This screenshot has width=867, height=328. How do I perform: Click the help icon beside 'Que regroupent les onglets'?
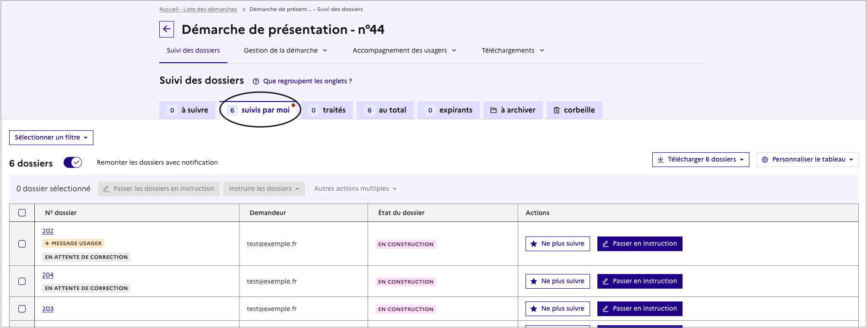point(256,81)
